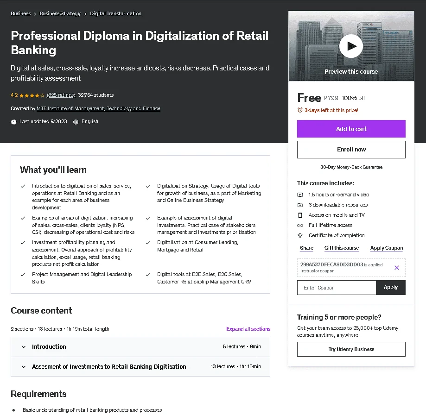Viewport: 426px width, 415px height.
Task: Click the certificate trophy icon
Action: coord(300,236)
